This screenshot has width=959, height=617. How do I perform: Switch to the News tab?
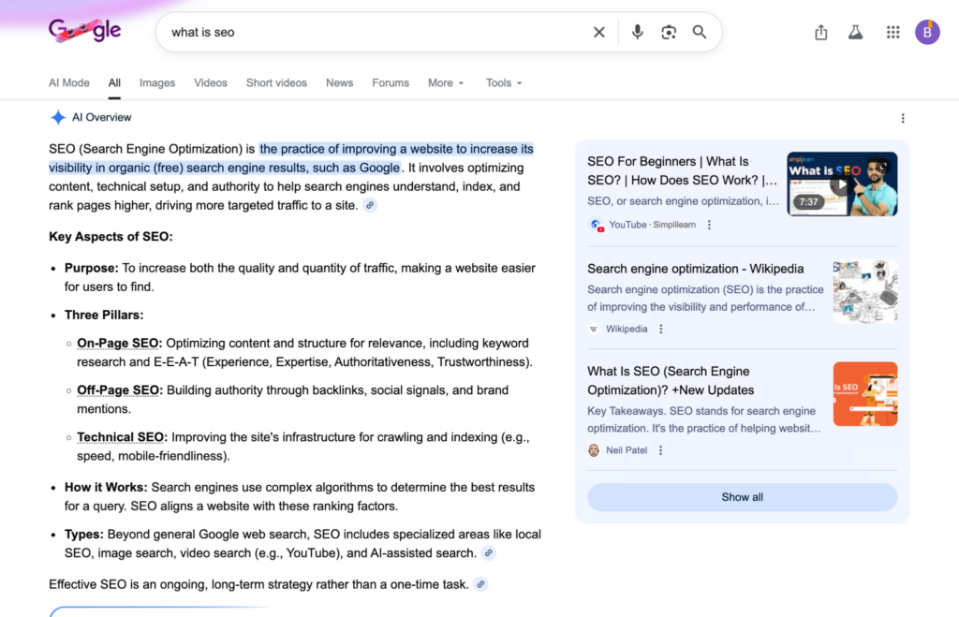[x=339, y=82]
